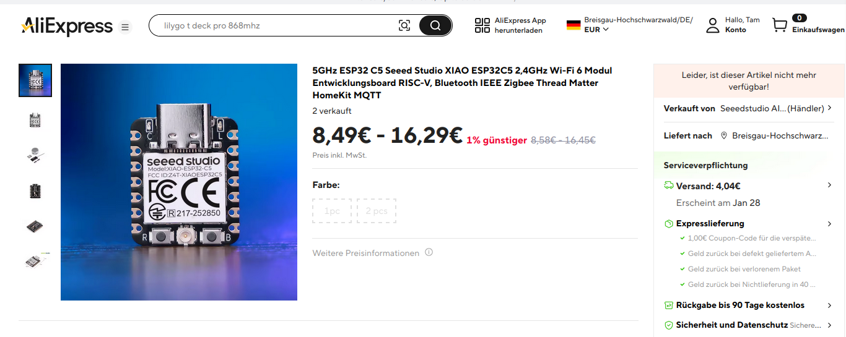Click the shopping cart icon

pyautogui.click(x=779, y=25)
